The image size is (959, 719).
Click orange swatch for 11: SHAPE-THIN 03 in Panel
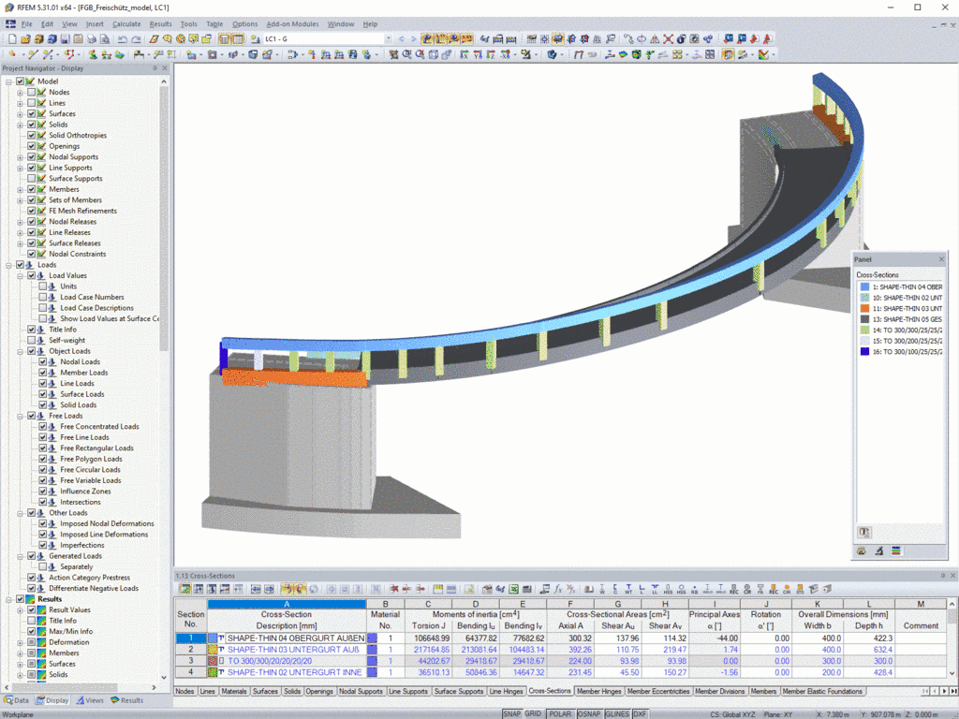pyautogui.click(x=864, y=308)
